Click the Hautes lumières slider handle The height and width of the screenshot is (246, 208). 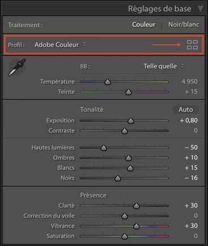pos(103,148)
